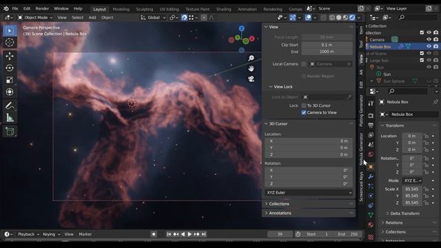Click the viewport zoom magnifier icon

[x=251, y=58]
